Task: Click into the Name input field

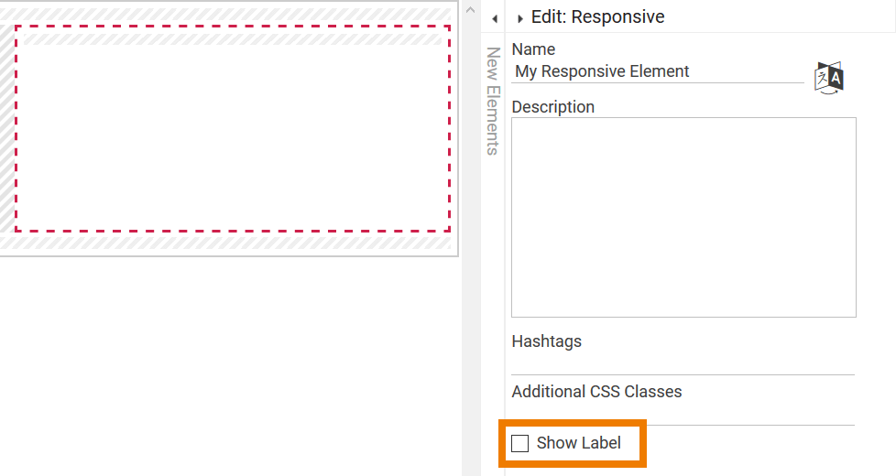Action: tap(656, 71)
